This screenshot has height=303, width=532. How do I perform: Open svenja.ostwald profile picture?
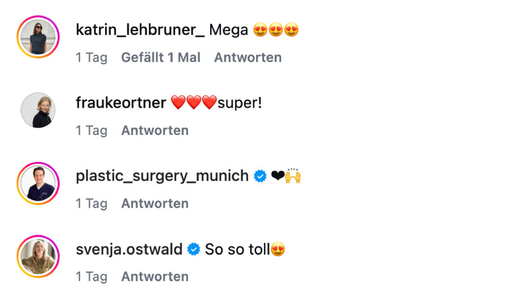[x=38, y=256]
